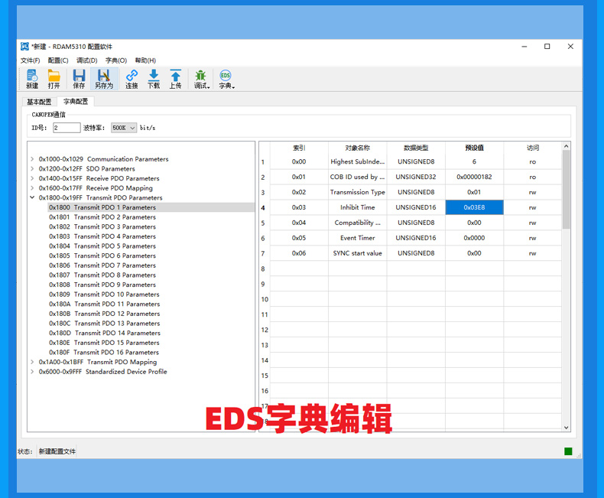Screen dimensions: 604x498
Task: Click the 下载 download icon
Action: pos(154,79)
